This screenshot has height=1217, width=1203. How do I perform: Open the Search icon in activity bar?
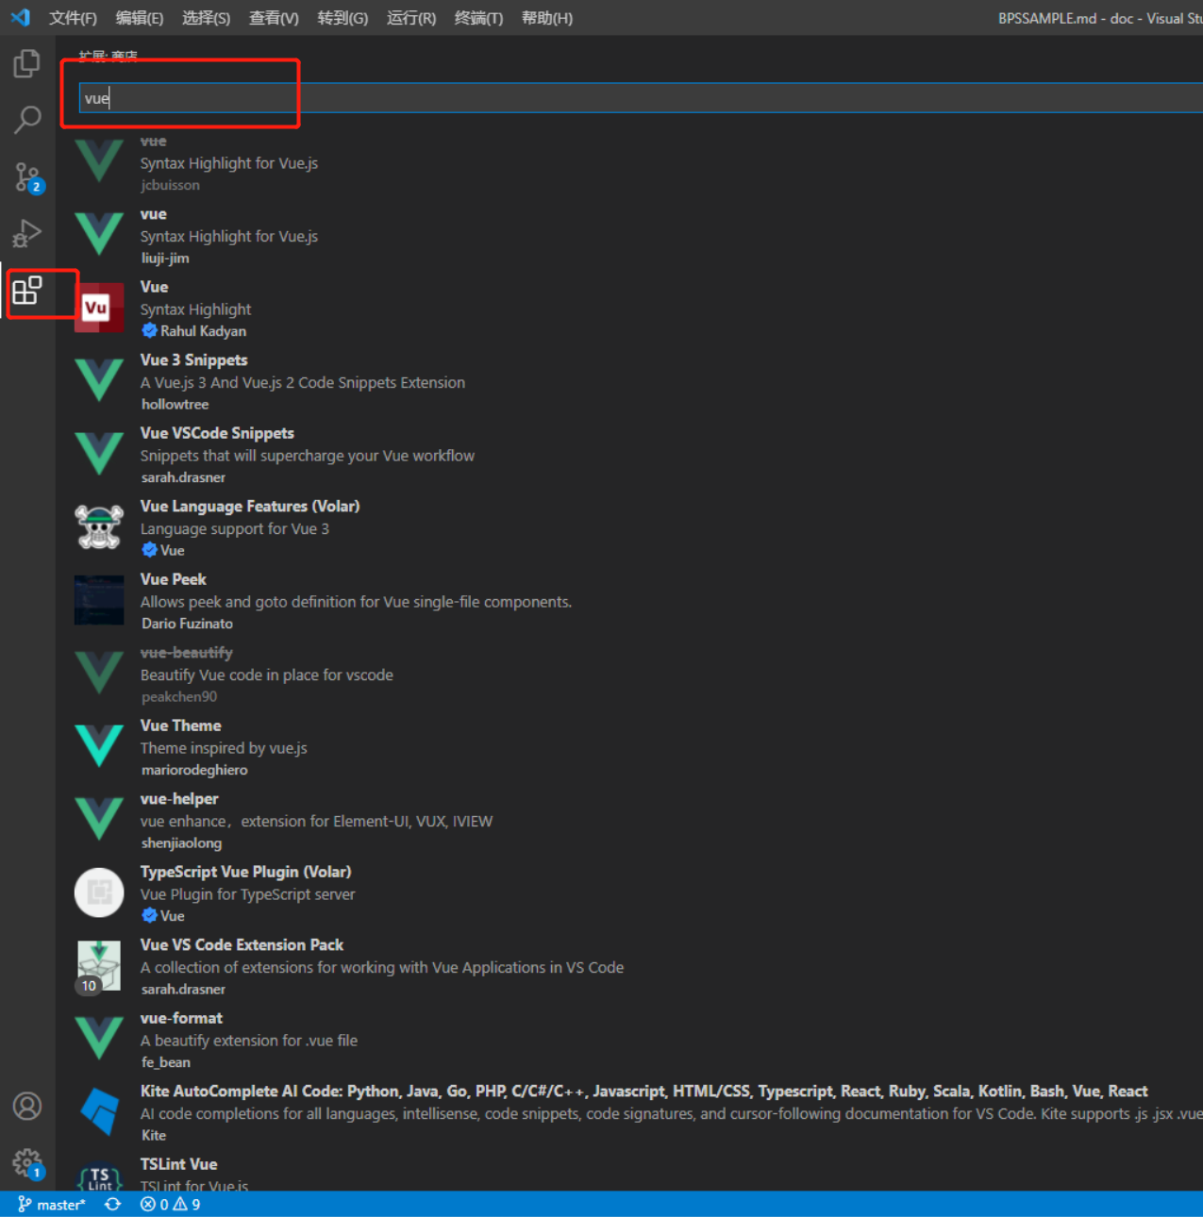click(26, 120)
